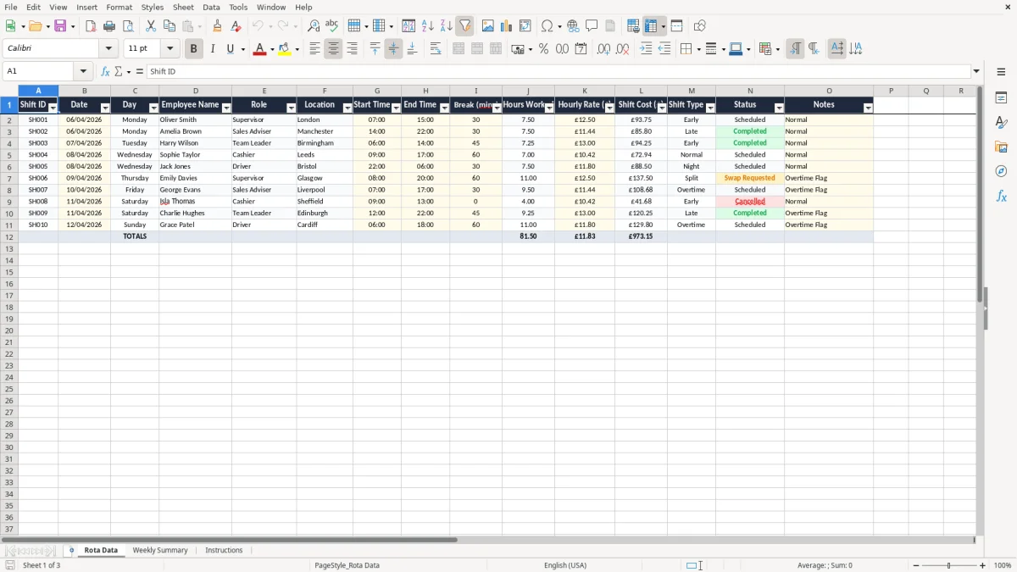Screen dimensions: 1017x572
Task: Click the zoom percentage 100%
Action: [1003, 565]
